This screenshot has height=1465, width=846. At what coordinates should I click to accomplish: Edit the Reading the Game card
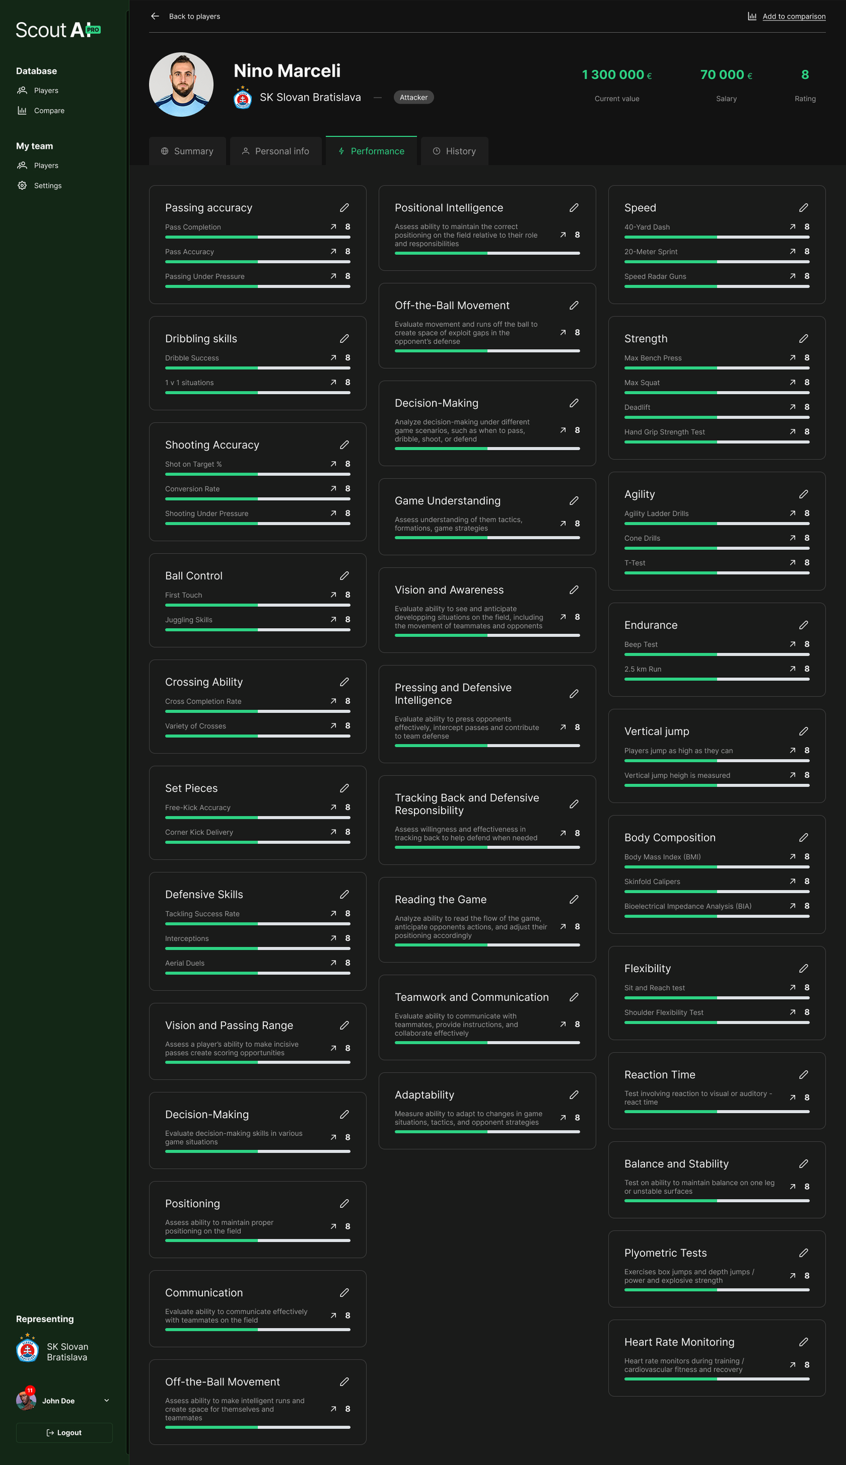click(574, 899)
